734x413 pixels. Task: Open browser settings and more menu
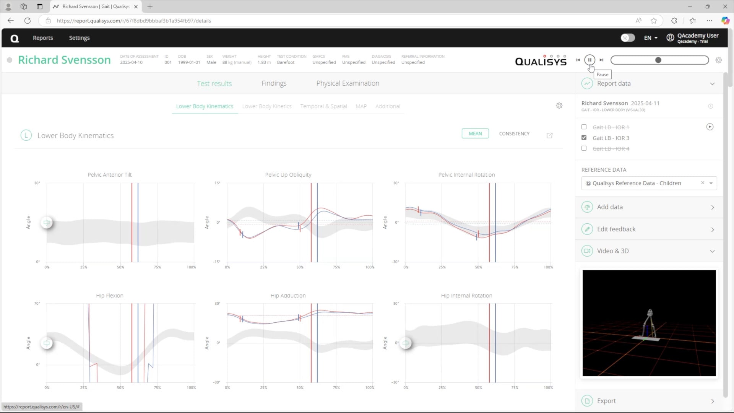click(x=710, y=21)
